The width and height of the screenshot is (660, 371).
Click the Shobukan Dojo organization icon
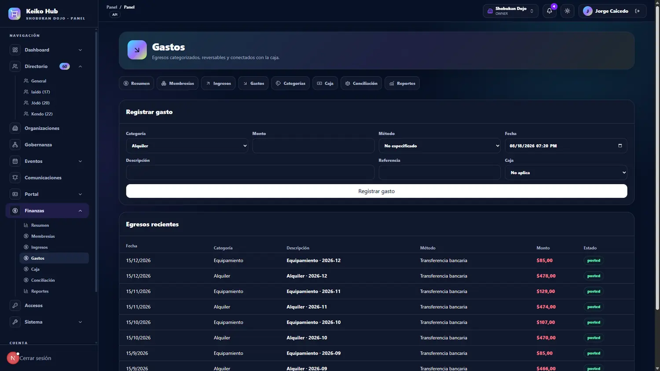[x=490, y=11]
